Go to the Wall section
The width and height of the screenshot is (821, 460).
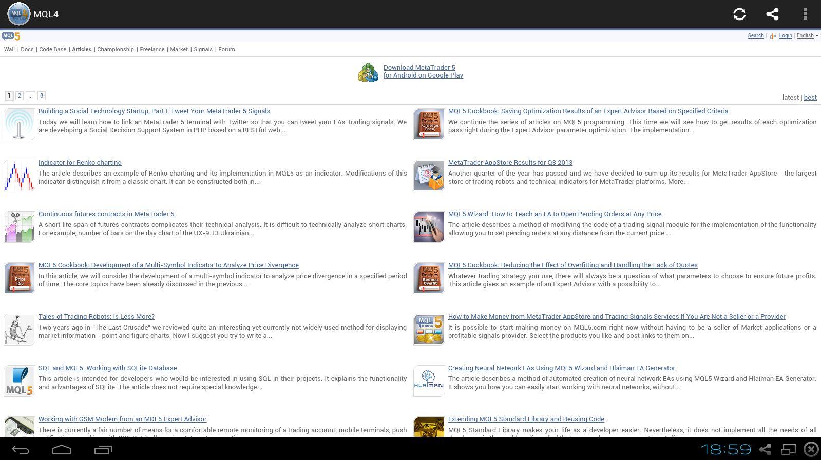[x=9, y=49]
